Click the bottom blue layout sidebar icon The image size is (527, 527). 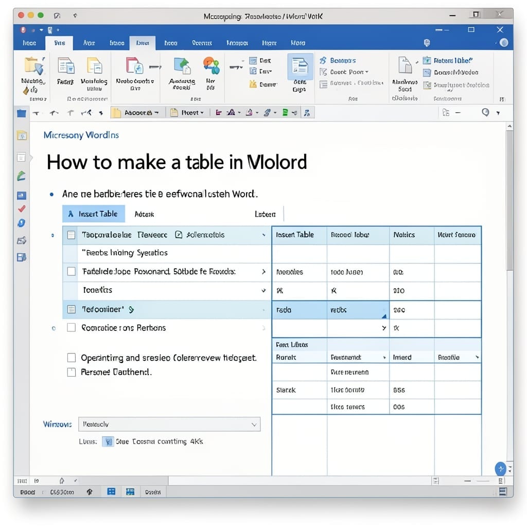22,257
